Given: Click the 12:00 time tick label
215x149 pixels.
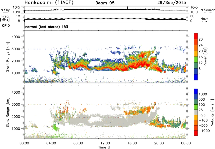Looking at the screenshot, I should click(x=105, y=143).
